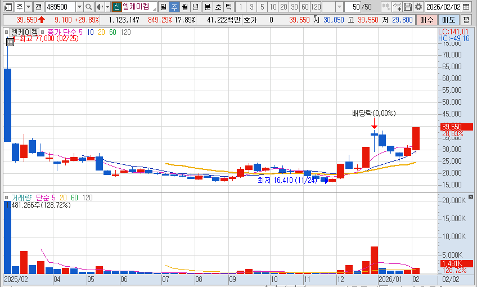
Task: Click the 39,550 current price axis tag
Action: click(457, 127)
